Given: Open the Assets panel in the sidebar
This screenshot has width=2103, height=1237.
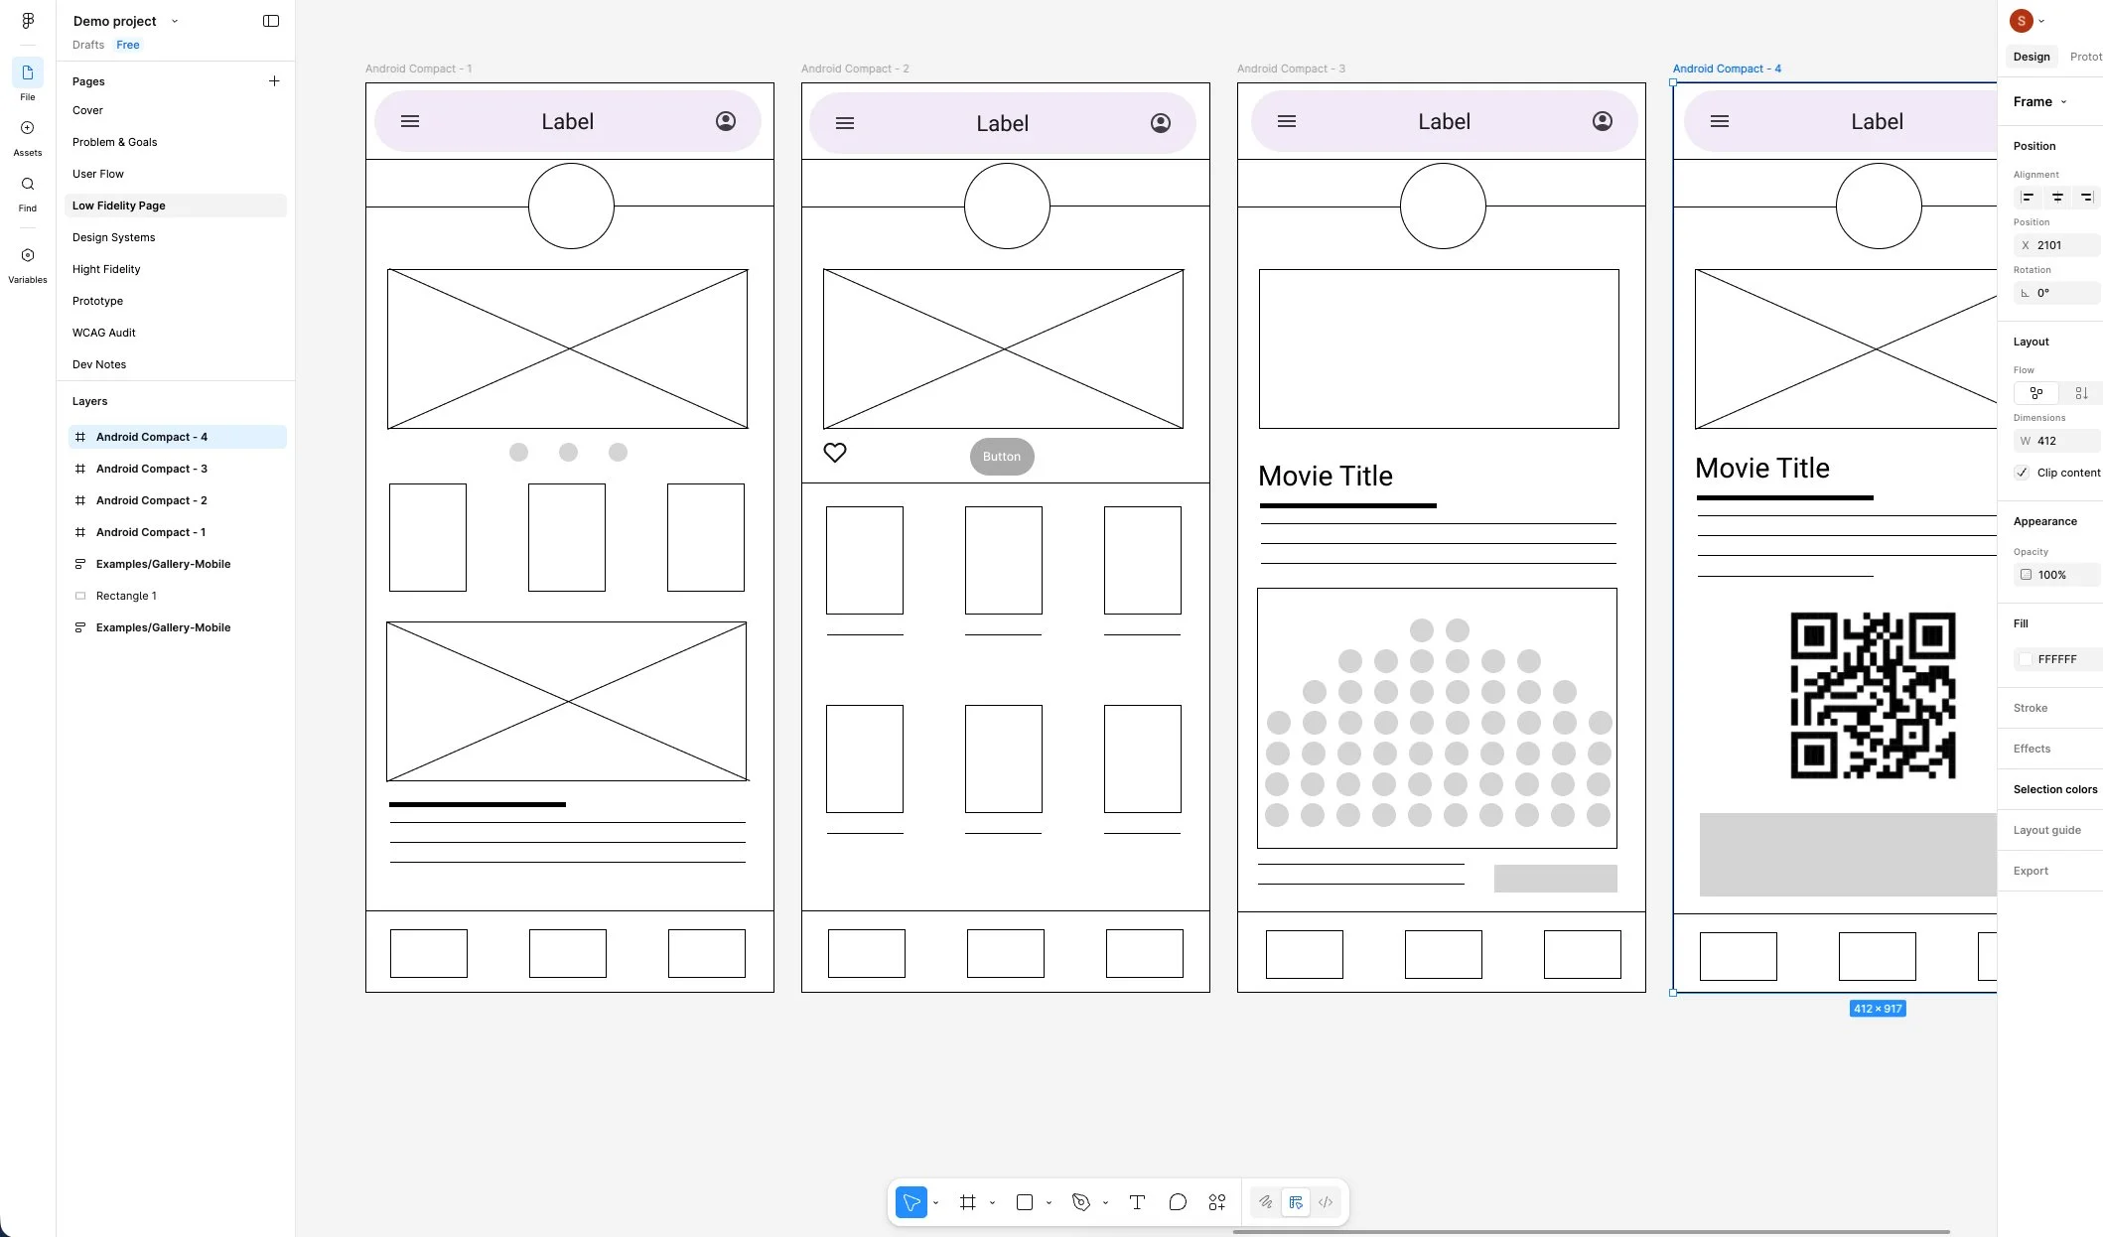Looking at the screenshot, I should [x=27, y=136].
